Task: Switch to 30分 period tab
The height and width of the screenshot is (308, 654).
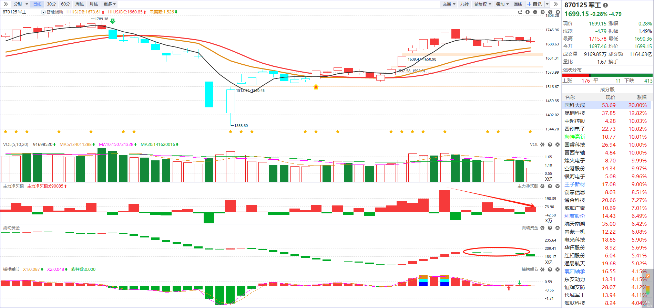Action: pyautogui.click(x=51, y=4)
